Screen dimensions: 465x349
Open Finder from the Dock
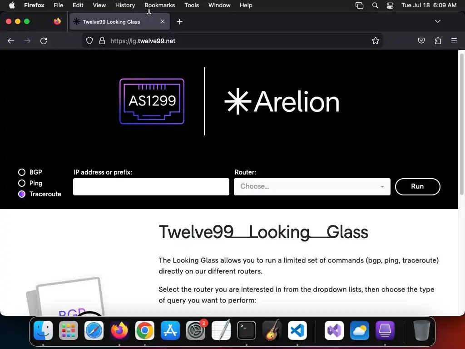coord(43,330)
